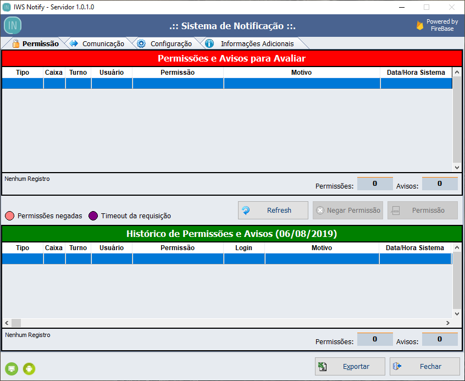465x381 pixels.
Task: Switch to the Comunicação tab
Action: [x=97, y=43]
